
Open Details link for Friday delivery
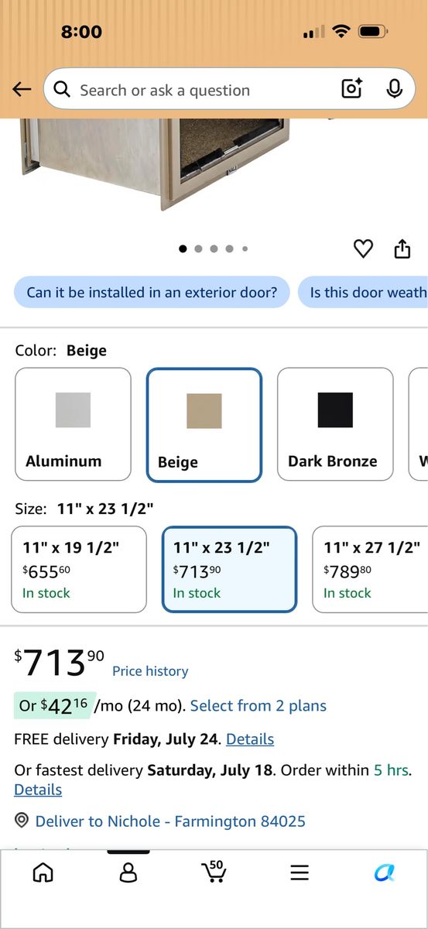[250, 739]
